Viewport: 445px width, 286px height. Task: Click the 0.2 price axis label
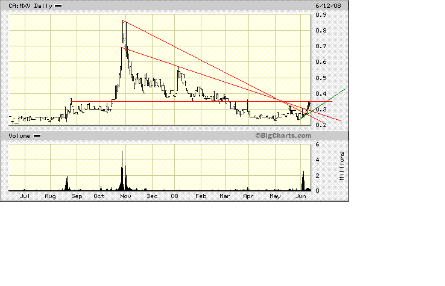coord(321,125)
